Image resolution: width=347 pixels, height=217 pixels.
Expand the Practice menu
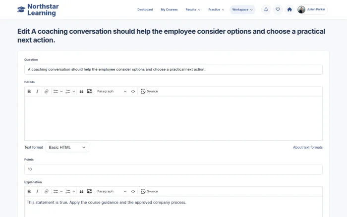216,9
